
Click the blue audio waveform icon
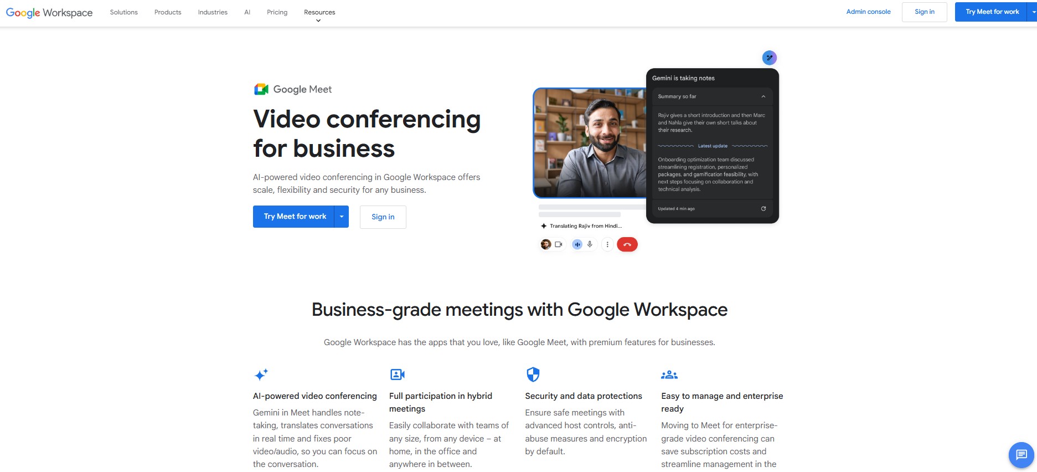[x=577, y=244]
